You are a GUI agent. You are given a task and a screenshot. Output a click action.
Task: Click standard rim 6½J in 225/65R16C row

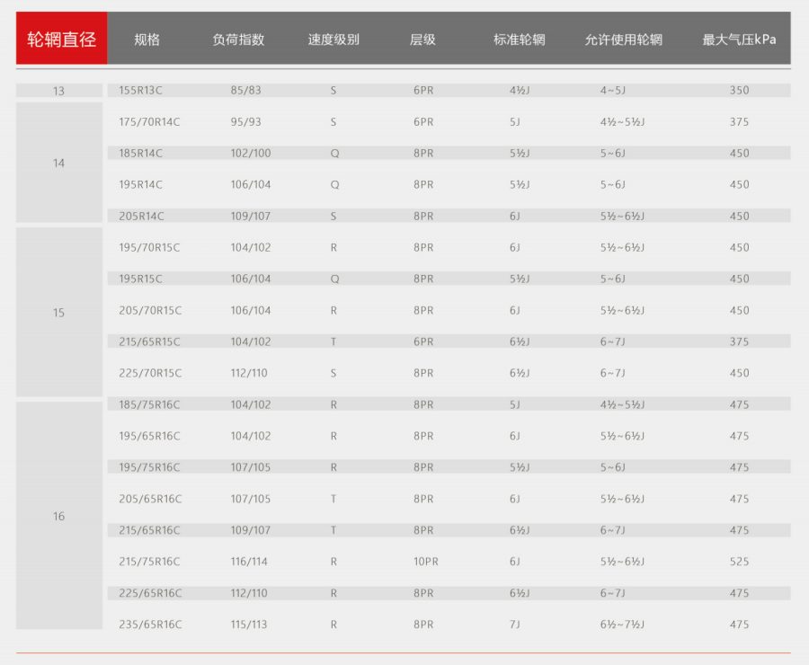point(520,593)
